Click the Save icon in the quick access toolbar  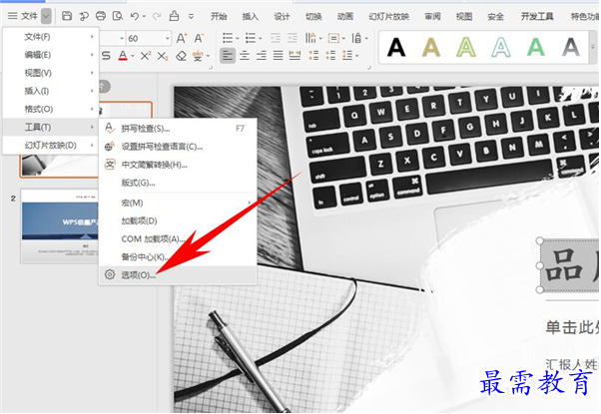coord(67,16)
